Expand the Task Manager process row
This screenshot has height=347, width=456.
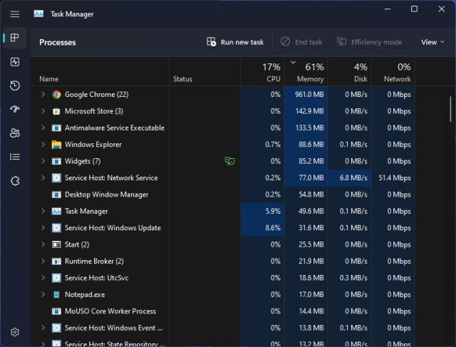pyautogui.click(x=43, y=211)
